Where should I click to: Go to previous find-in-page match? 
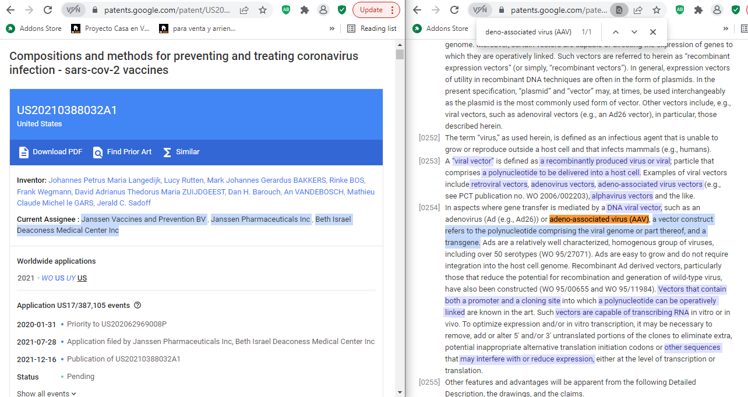[616, 32]
